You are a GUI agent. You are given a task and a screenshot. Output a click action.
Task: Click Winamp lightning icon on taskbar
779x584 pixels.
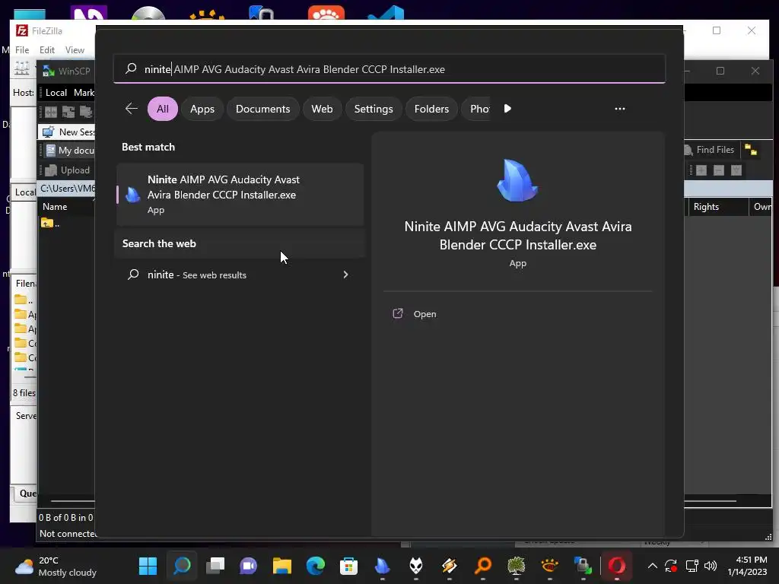pos(449,566)
